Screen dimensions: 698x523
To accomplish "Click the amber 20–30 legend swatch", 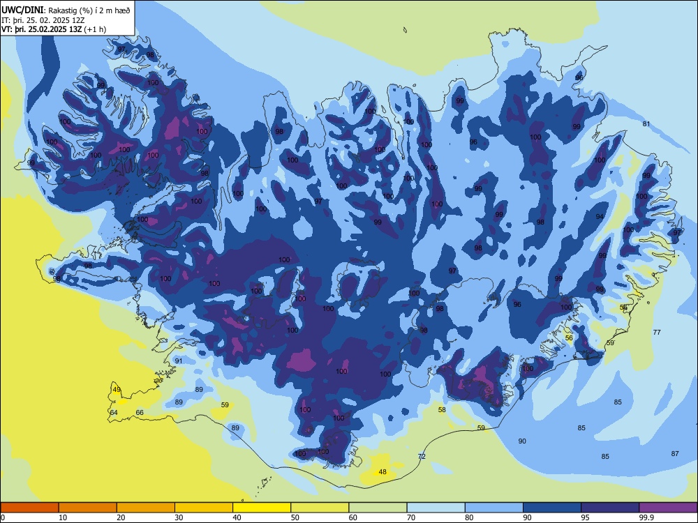I will pos(146,508).
